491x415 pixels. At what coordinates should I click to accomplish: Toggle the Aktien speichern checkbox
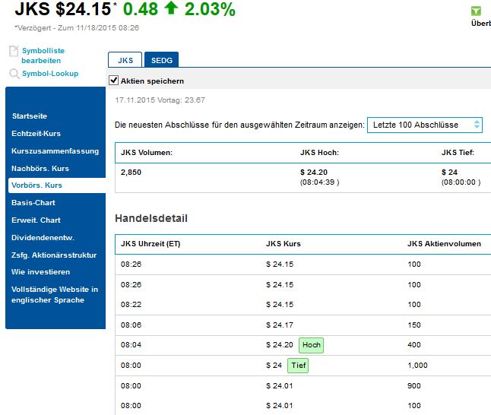coord(114,81)
